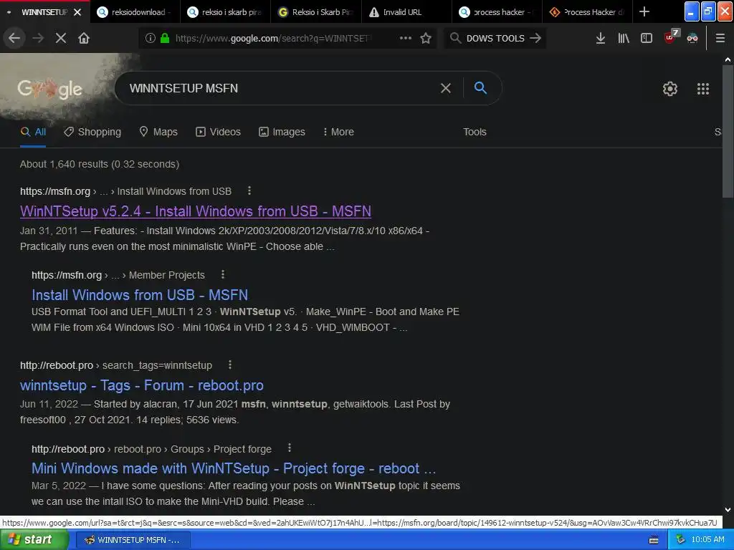Switch to the Reksio i Skarb Google tab
Viewport: 734px width, 550px height.
click(x=316, y=12)
